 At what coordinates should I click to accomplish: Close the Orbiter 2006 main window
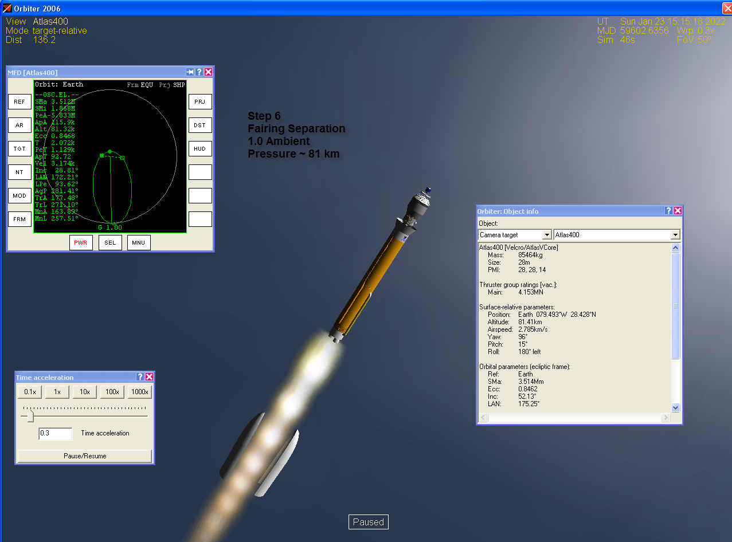pyautogui.click(x=727, y=8)
